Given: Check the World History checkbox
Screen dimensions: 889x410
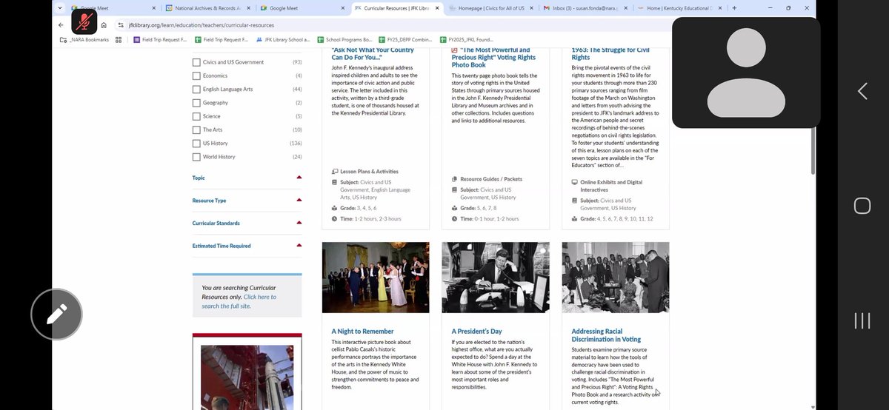Looking at the screenshot, I should [196, 157].
